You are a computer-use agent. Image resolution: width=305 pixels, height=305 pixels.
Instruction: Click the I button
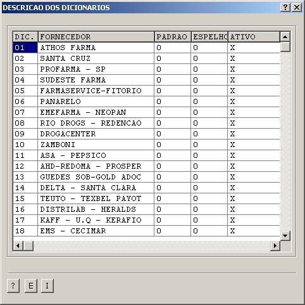[x=47, y=286]
